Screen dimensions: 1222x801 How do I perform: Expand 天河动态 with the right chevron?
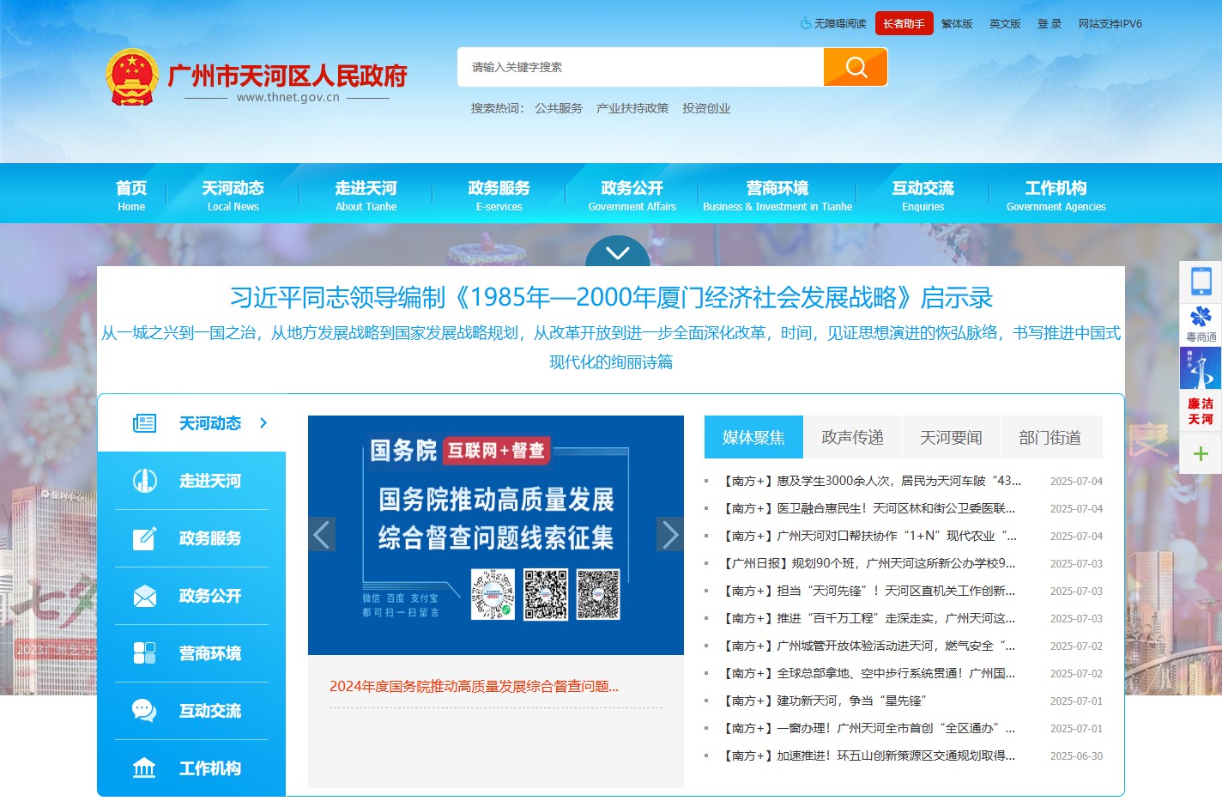click(x=263, y=423)
